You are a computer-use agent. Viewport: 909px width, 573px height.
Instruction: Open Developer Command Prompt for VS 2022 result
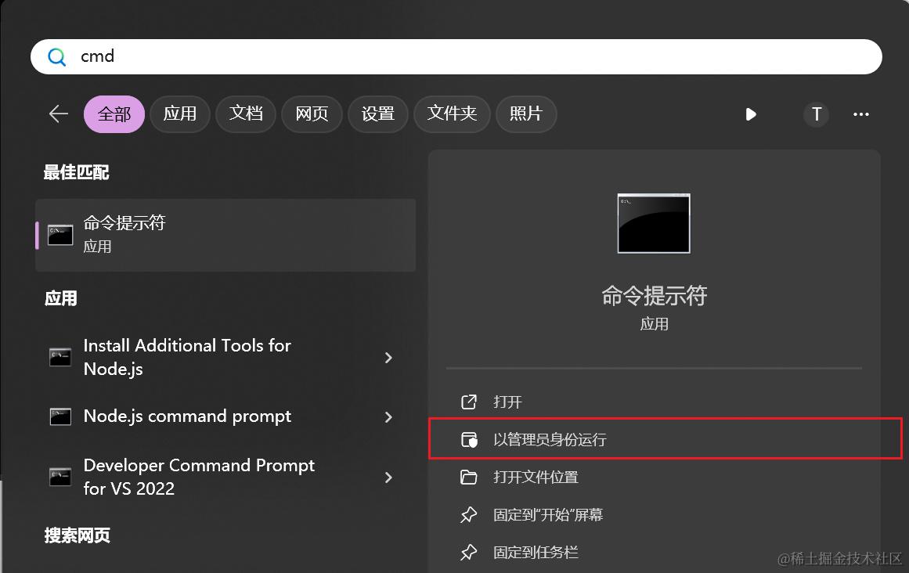(x=225, y=477)
